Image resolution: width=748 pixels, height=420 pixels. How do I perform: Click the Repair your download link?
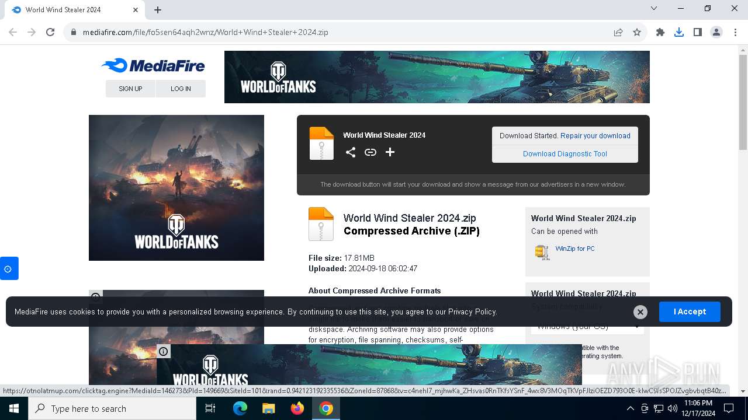[x=595, y=135]
